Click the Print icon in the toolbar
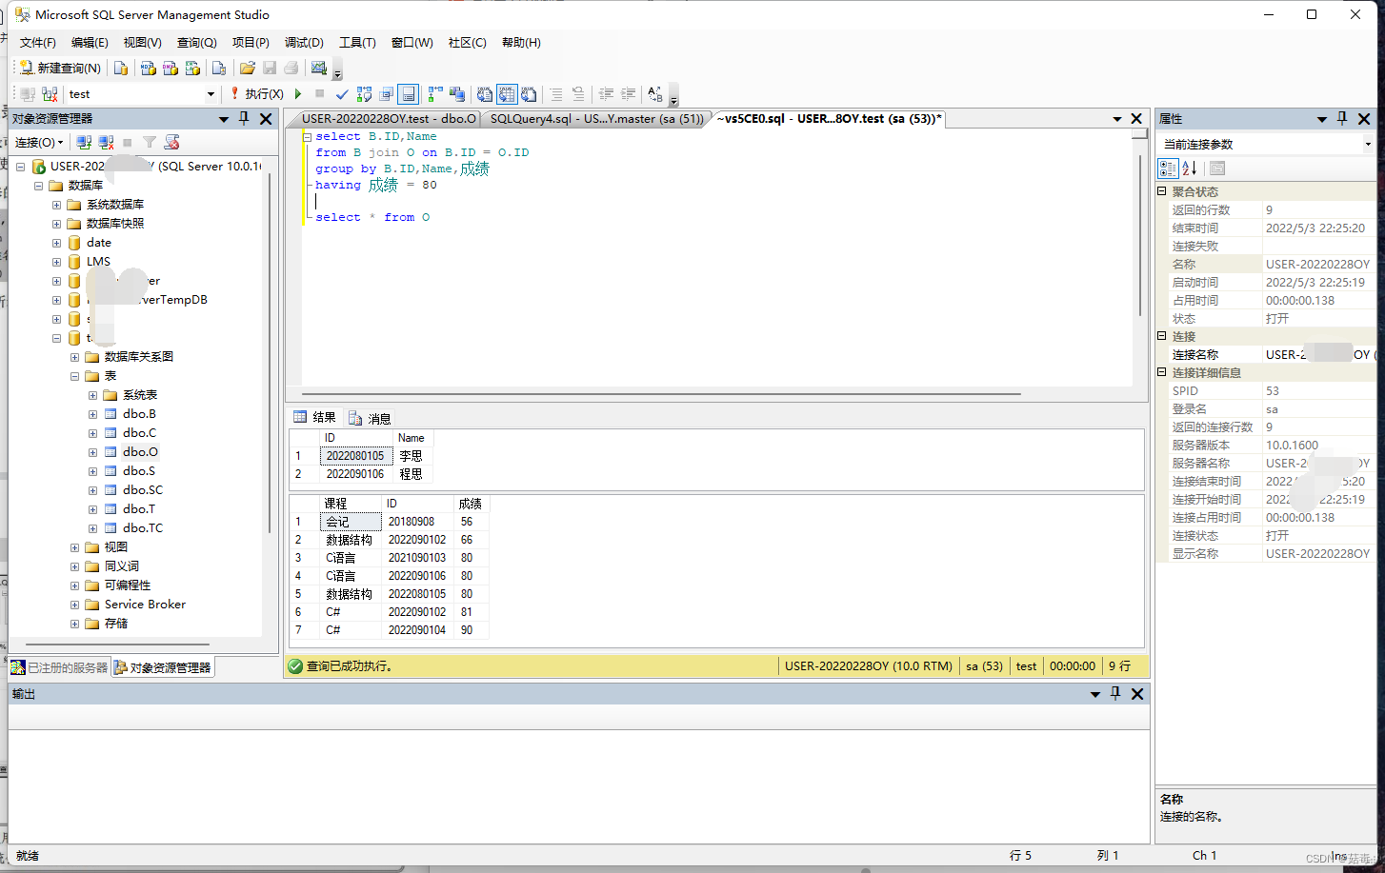 (291, 68)
